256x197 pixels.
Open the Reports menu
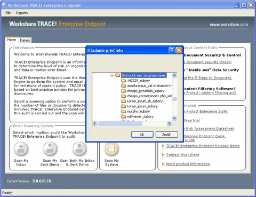[22, 13]
